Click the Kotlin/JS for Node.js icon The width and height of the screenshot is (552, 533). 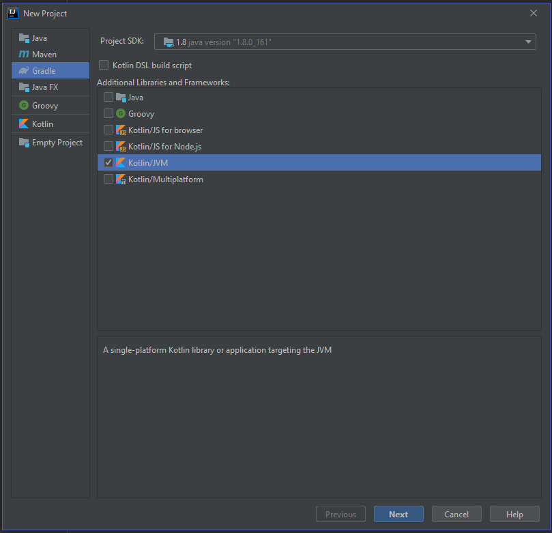(121, 146)
